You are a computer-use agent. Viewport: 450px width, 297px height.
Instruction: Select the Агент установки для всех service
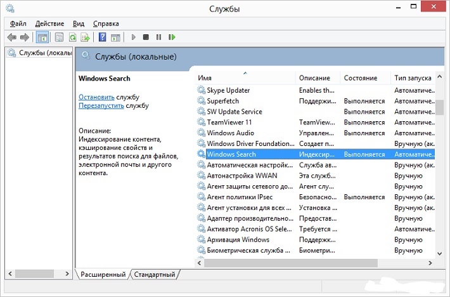249,208
